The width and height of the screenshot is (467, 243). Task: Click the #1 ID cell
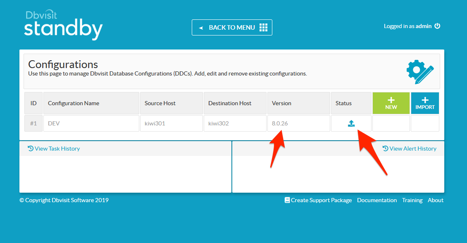click(33, 123)
